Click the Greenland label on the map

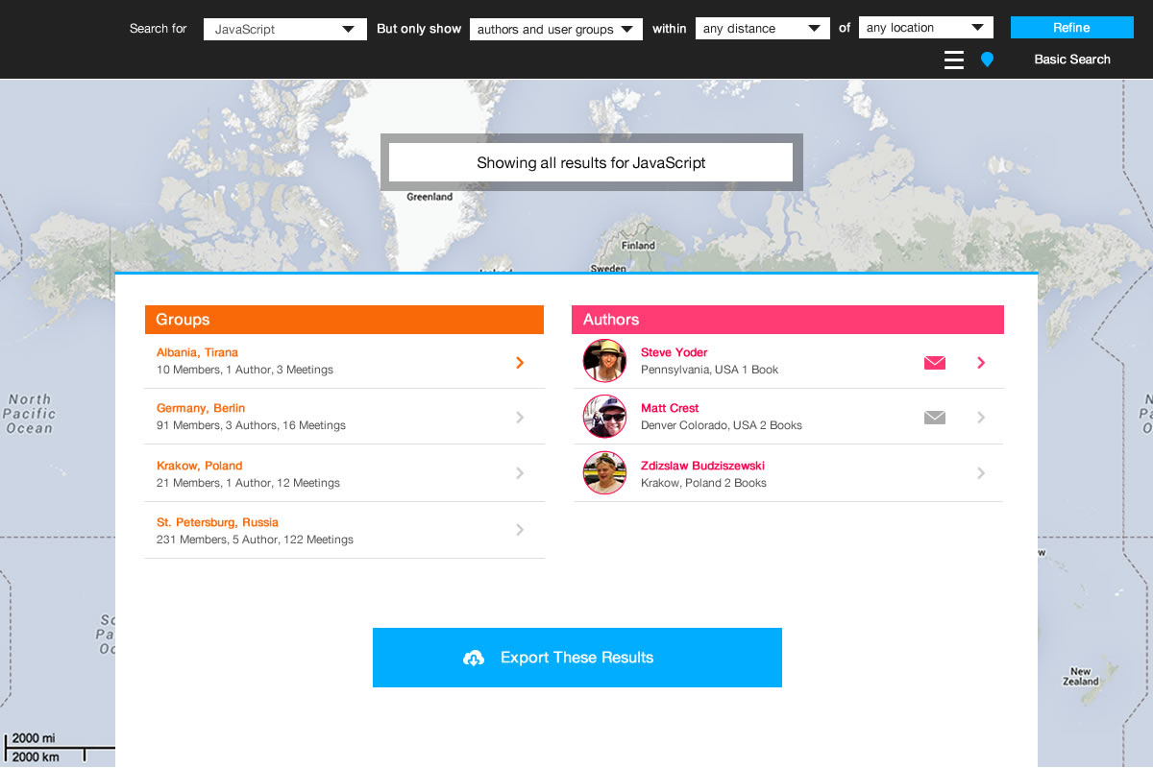point(429,197)
